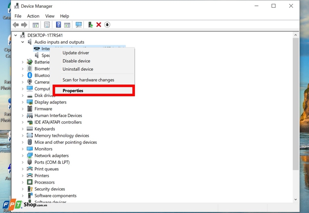Click the Back arrow toolbar icon
This screenshot has height=213, width=309.
pyautogui.click(x=16, y=25)
